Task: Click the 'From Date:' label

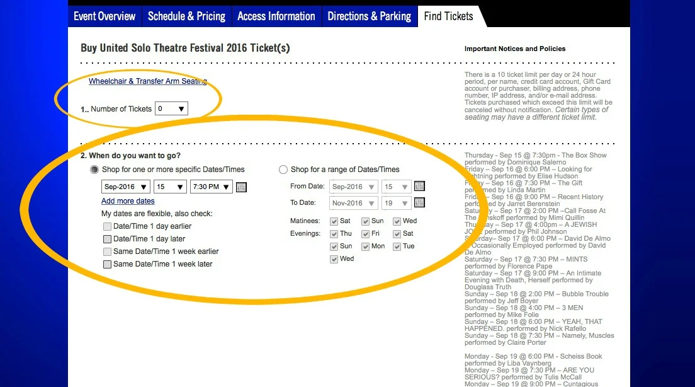Action: 307,186
